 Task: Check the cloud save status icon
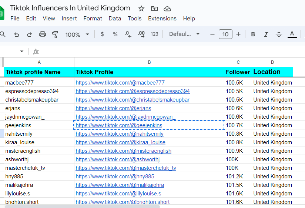click(167, 9)
